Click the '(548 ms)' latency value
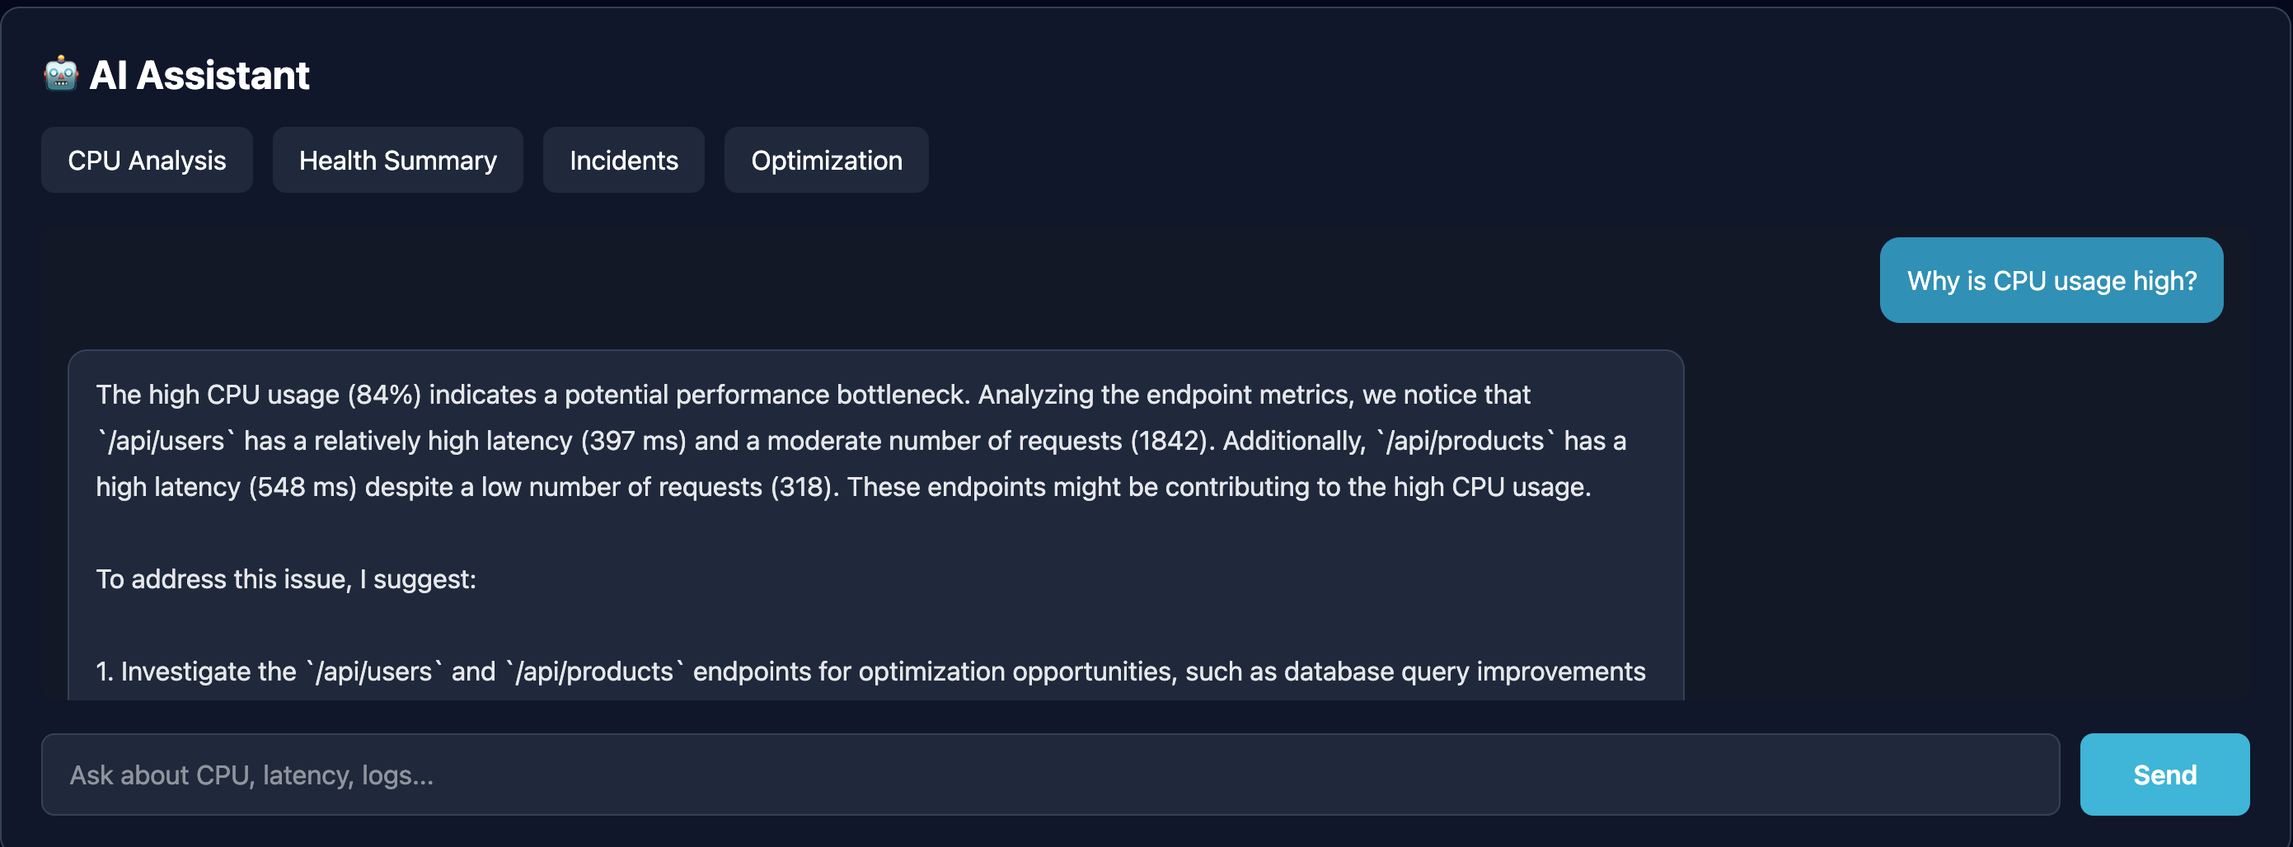The width and height of the screenshot is (2293, 847). point(302,488)
